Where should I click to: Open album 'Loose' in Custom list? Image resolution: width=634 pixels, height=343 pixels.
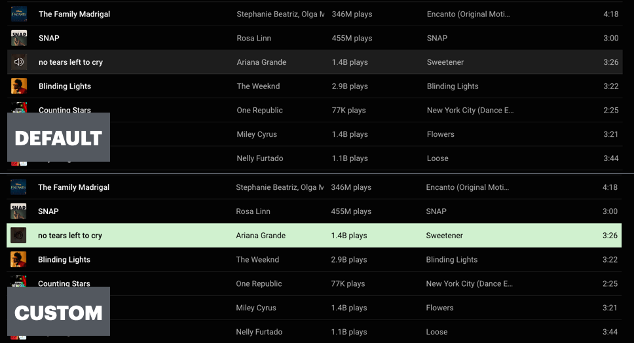point(437,332)
